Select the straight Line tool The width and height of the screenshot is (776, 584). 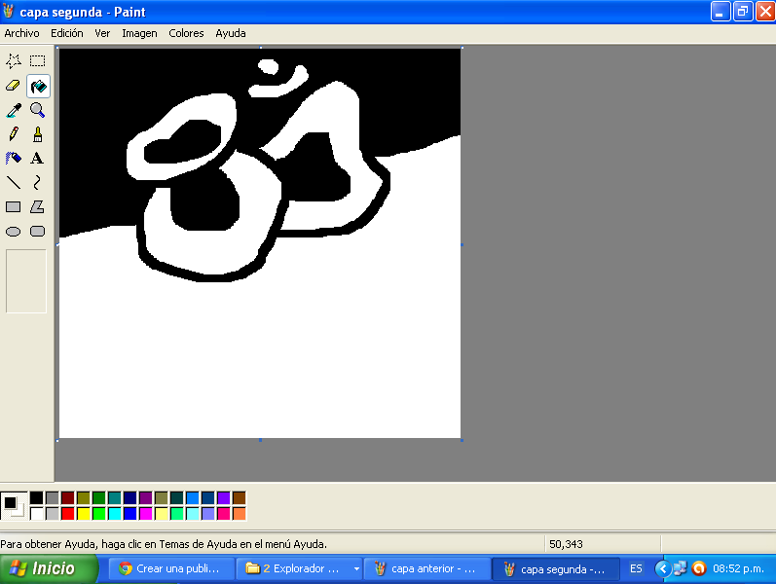(14, 183)
